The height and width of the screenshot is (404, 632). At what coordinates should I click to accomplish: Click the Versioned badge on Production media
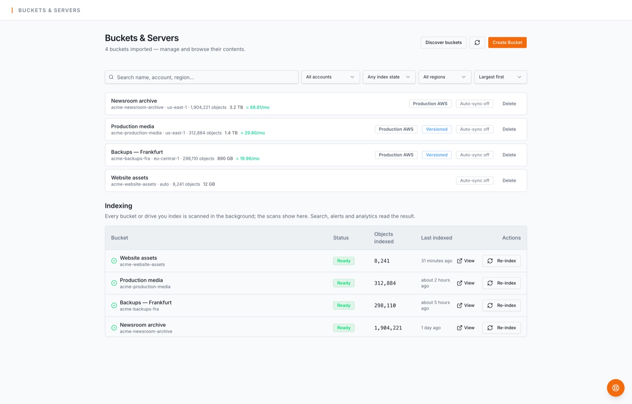click(436, 130)
